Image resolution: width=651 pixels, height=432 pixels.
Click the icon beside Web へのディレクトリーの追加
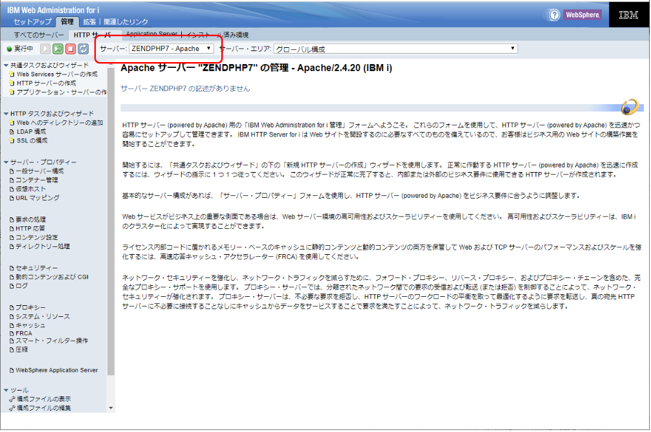tap(12, 123)
